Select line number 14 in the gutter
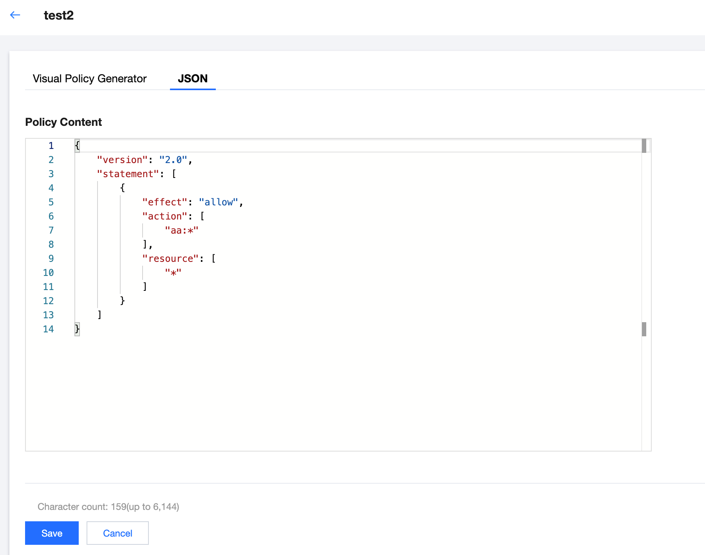 (x=49, y=329)
